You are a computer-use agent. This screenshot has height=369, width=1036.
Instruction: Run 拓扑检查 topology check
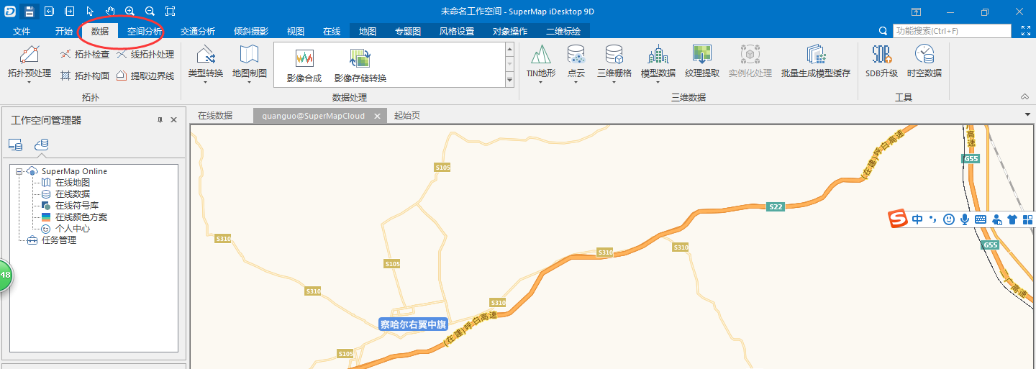pos(84,54)
